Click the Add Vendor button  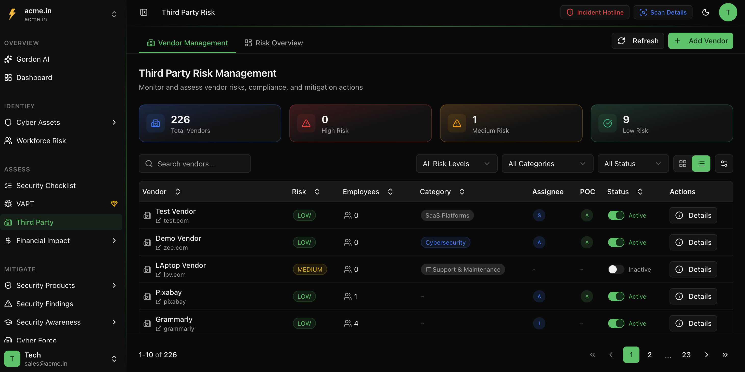[x=700, y=41]
